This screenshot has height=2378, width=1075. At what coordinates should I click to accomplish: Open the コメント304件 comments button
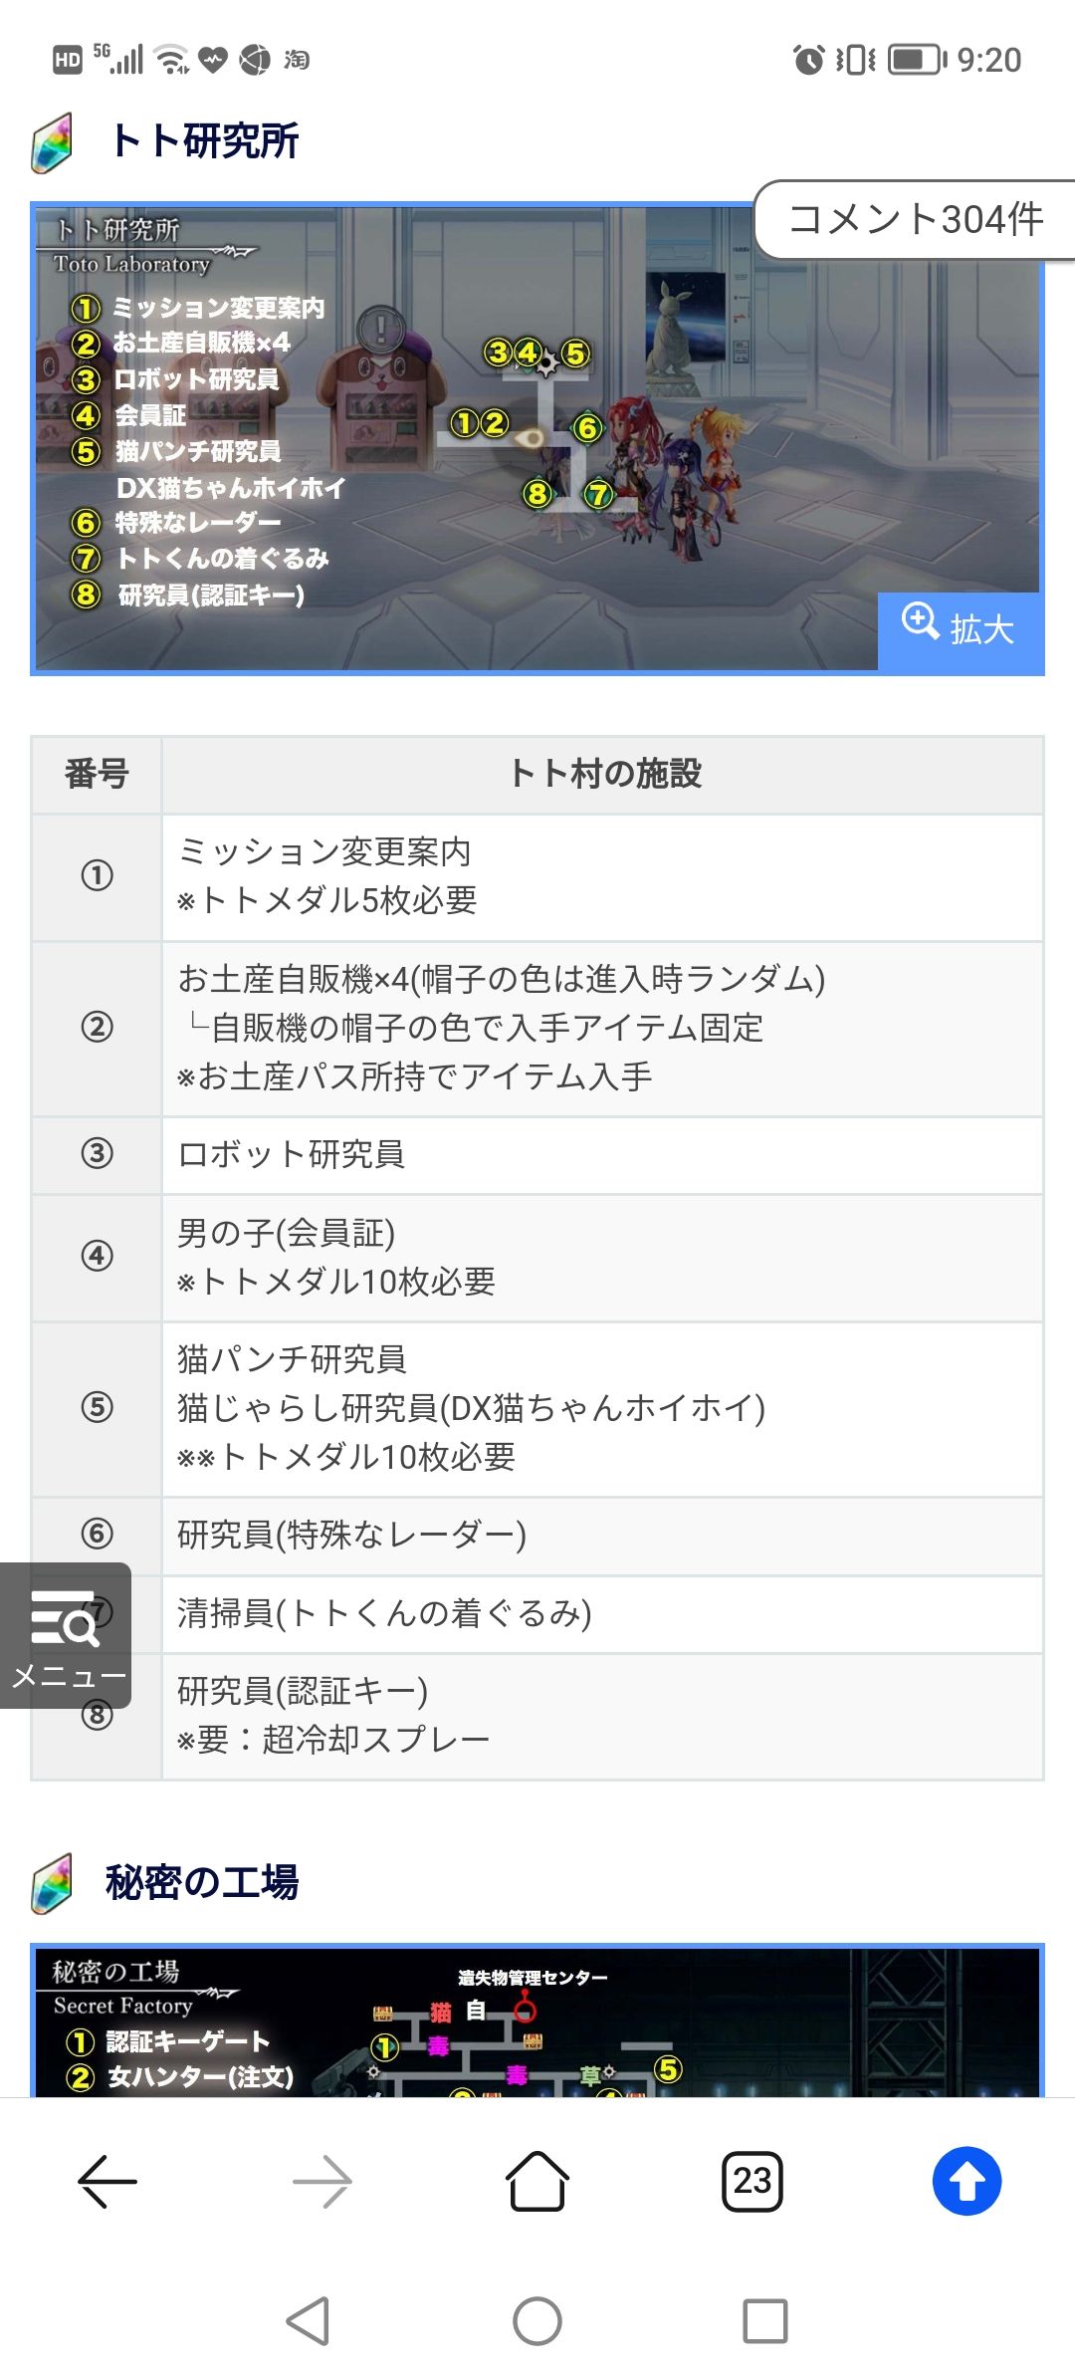coord(916,220)
